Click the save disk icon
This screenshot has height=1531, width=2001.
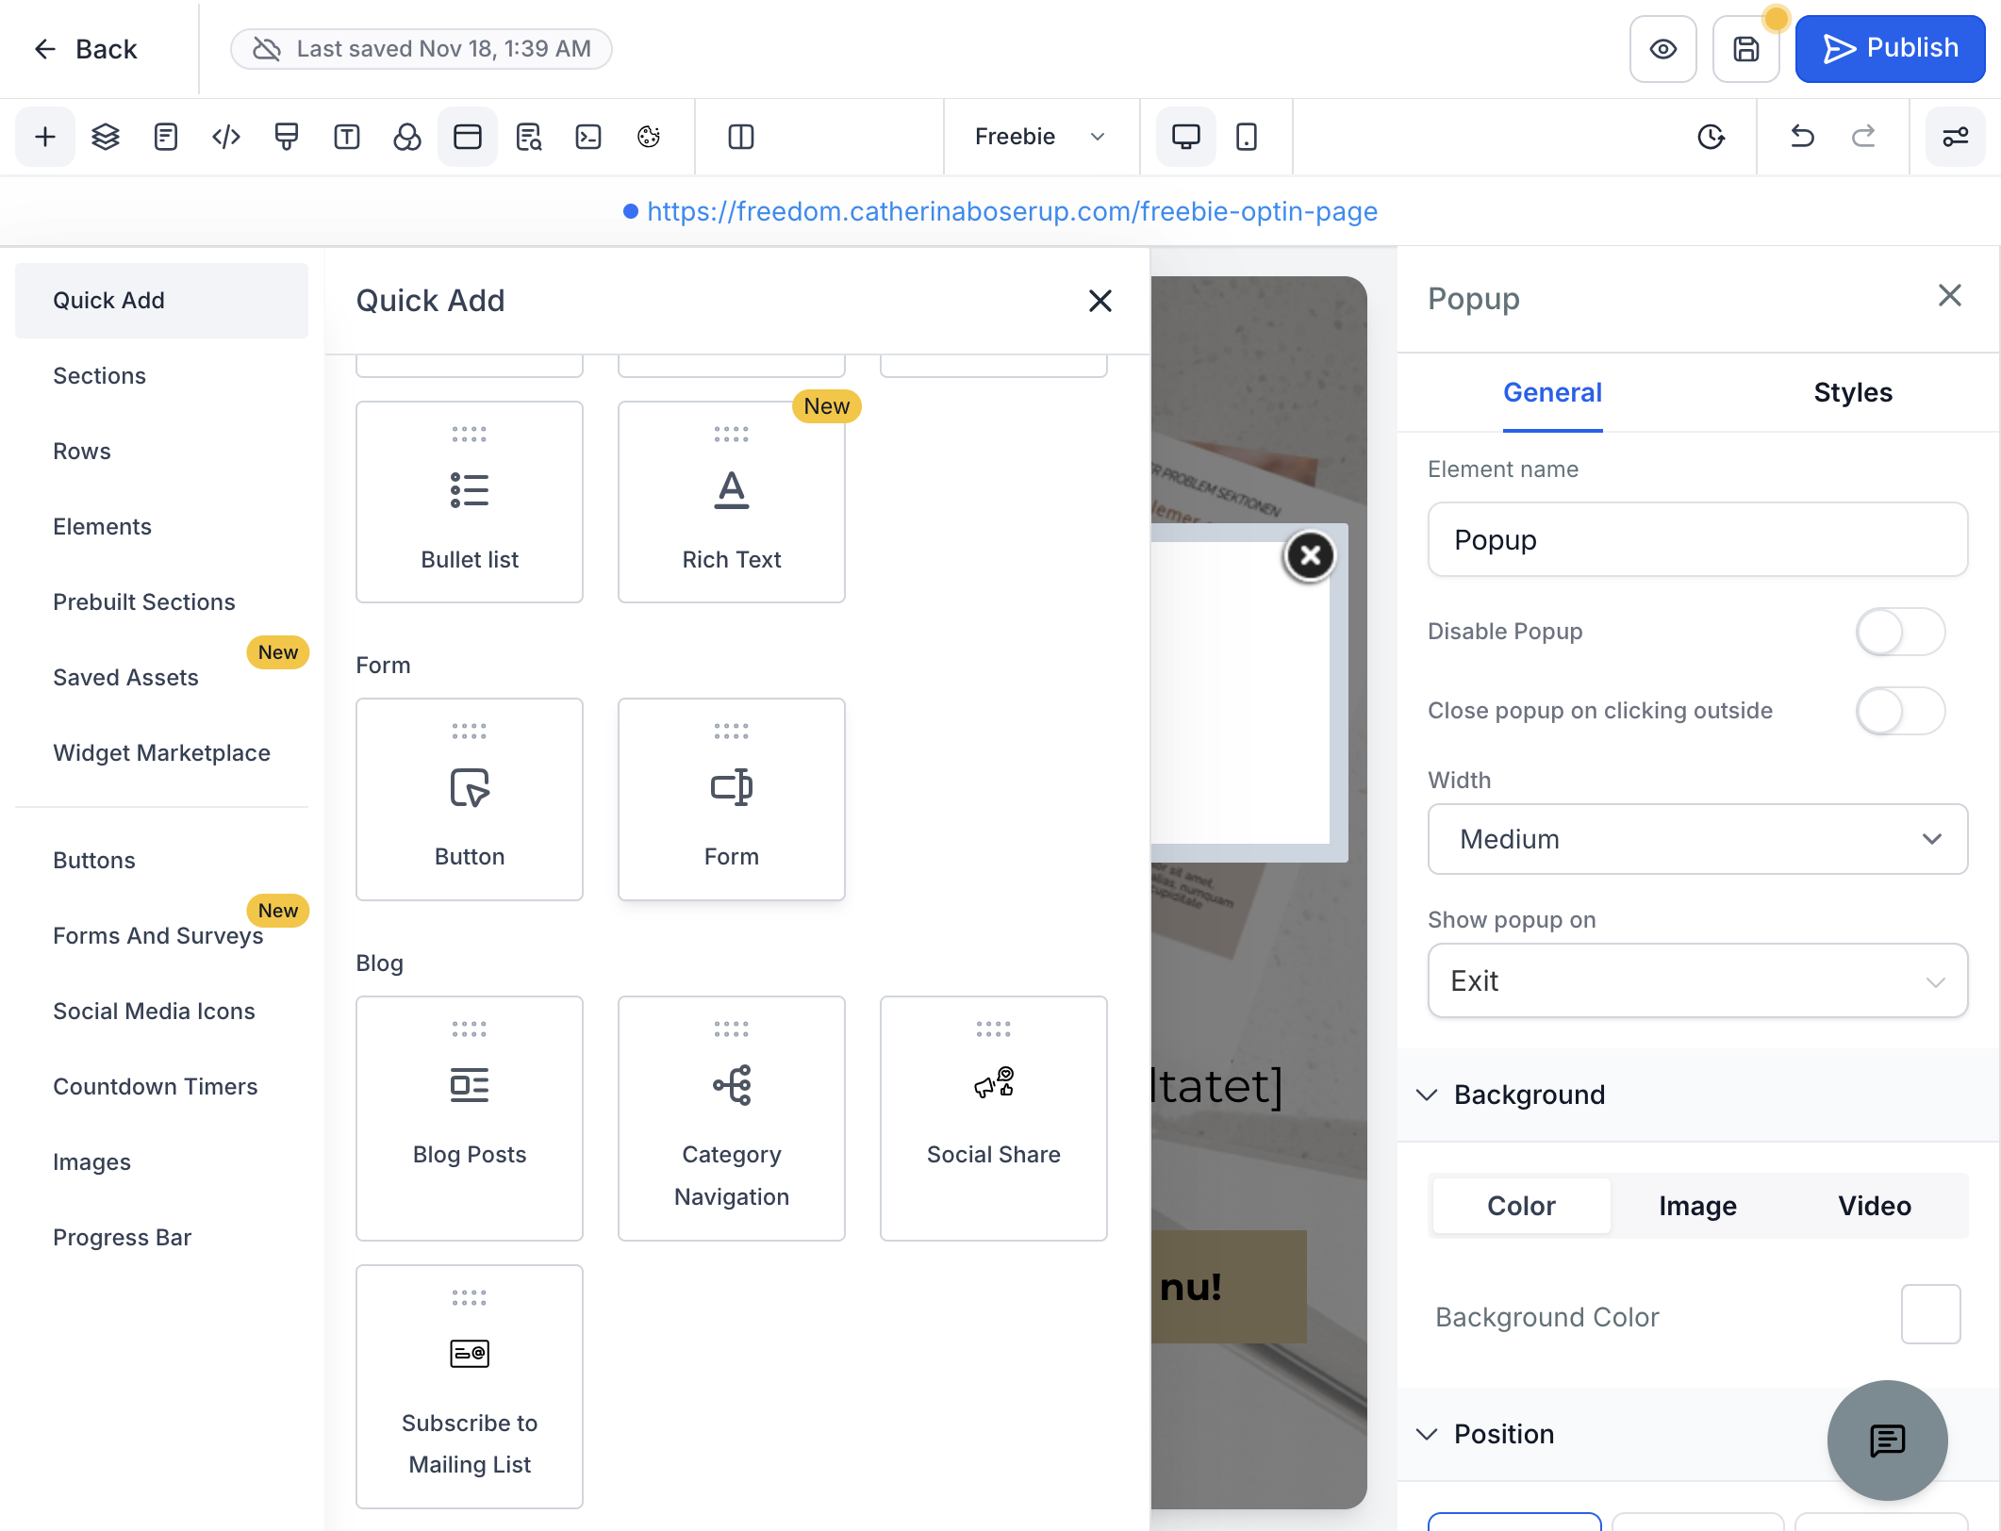pos(1746,48)
